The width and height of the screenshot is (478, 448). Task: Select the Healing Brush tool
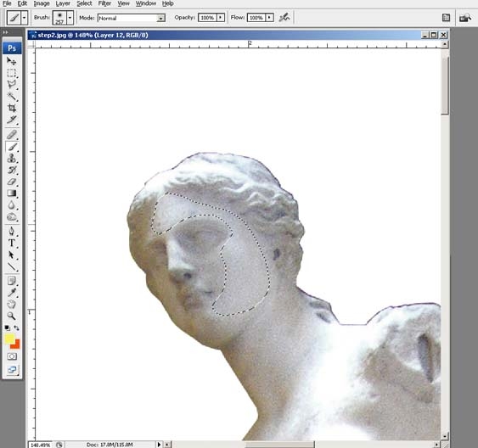click(x=12, y=135)
